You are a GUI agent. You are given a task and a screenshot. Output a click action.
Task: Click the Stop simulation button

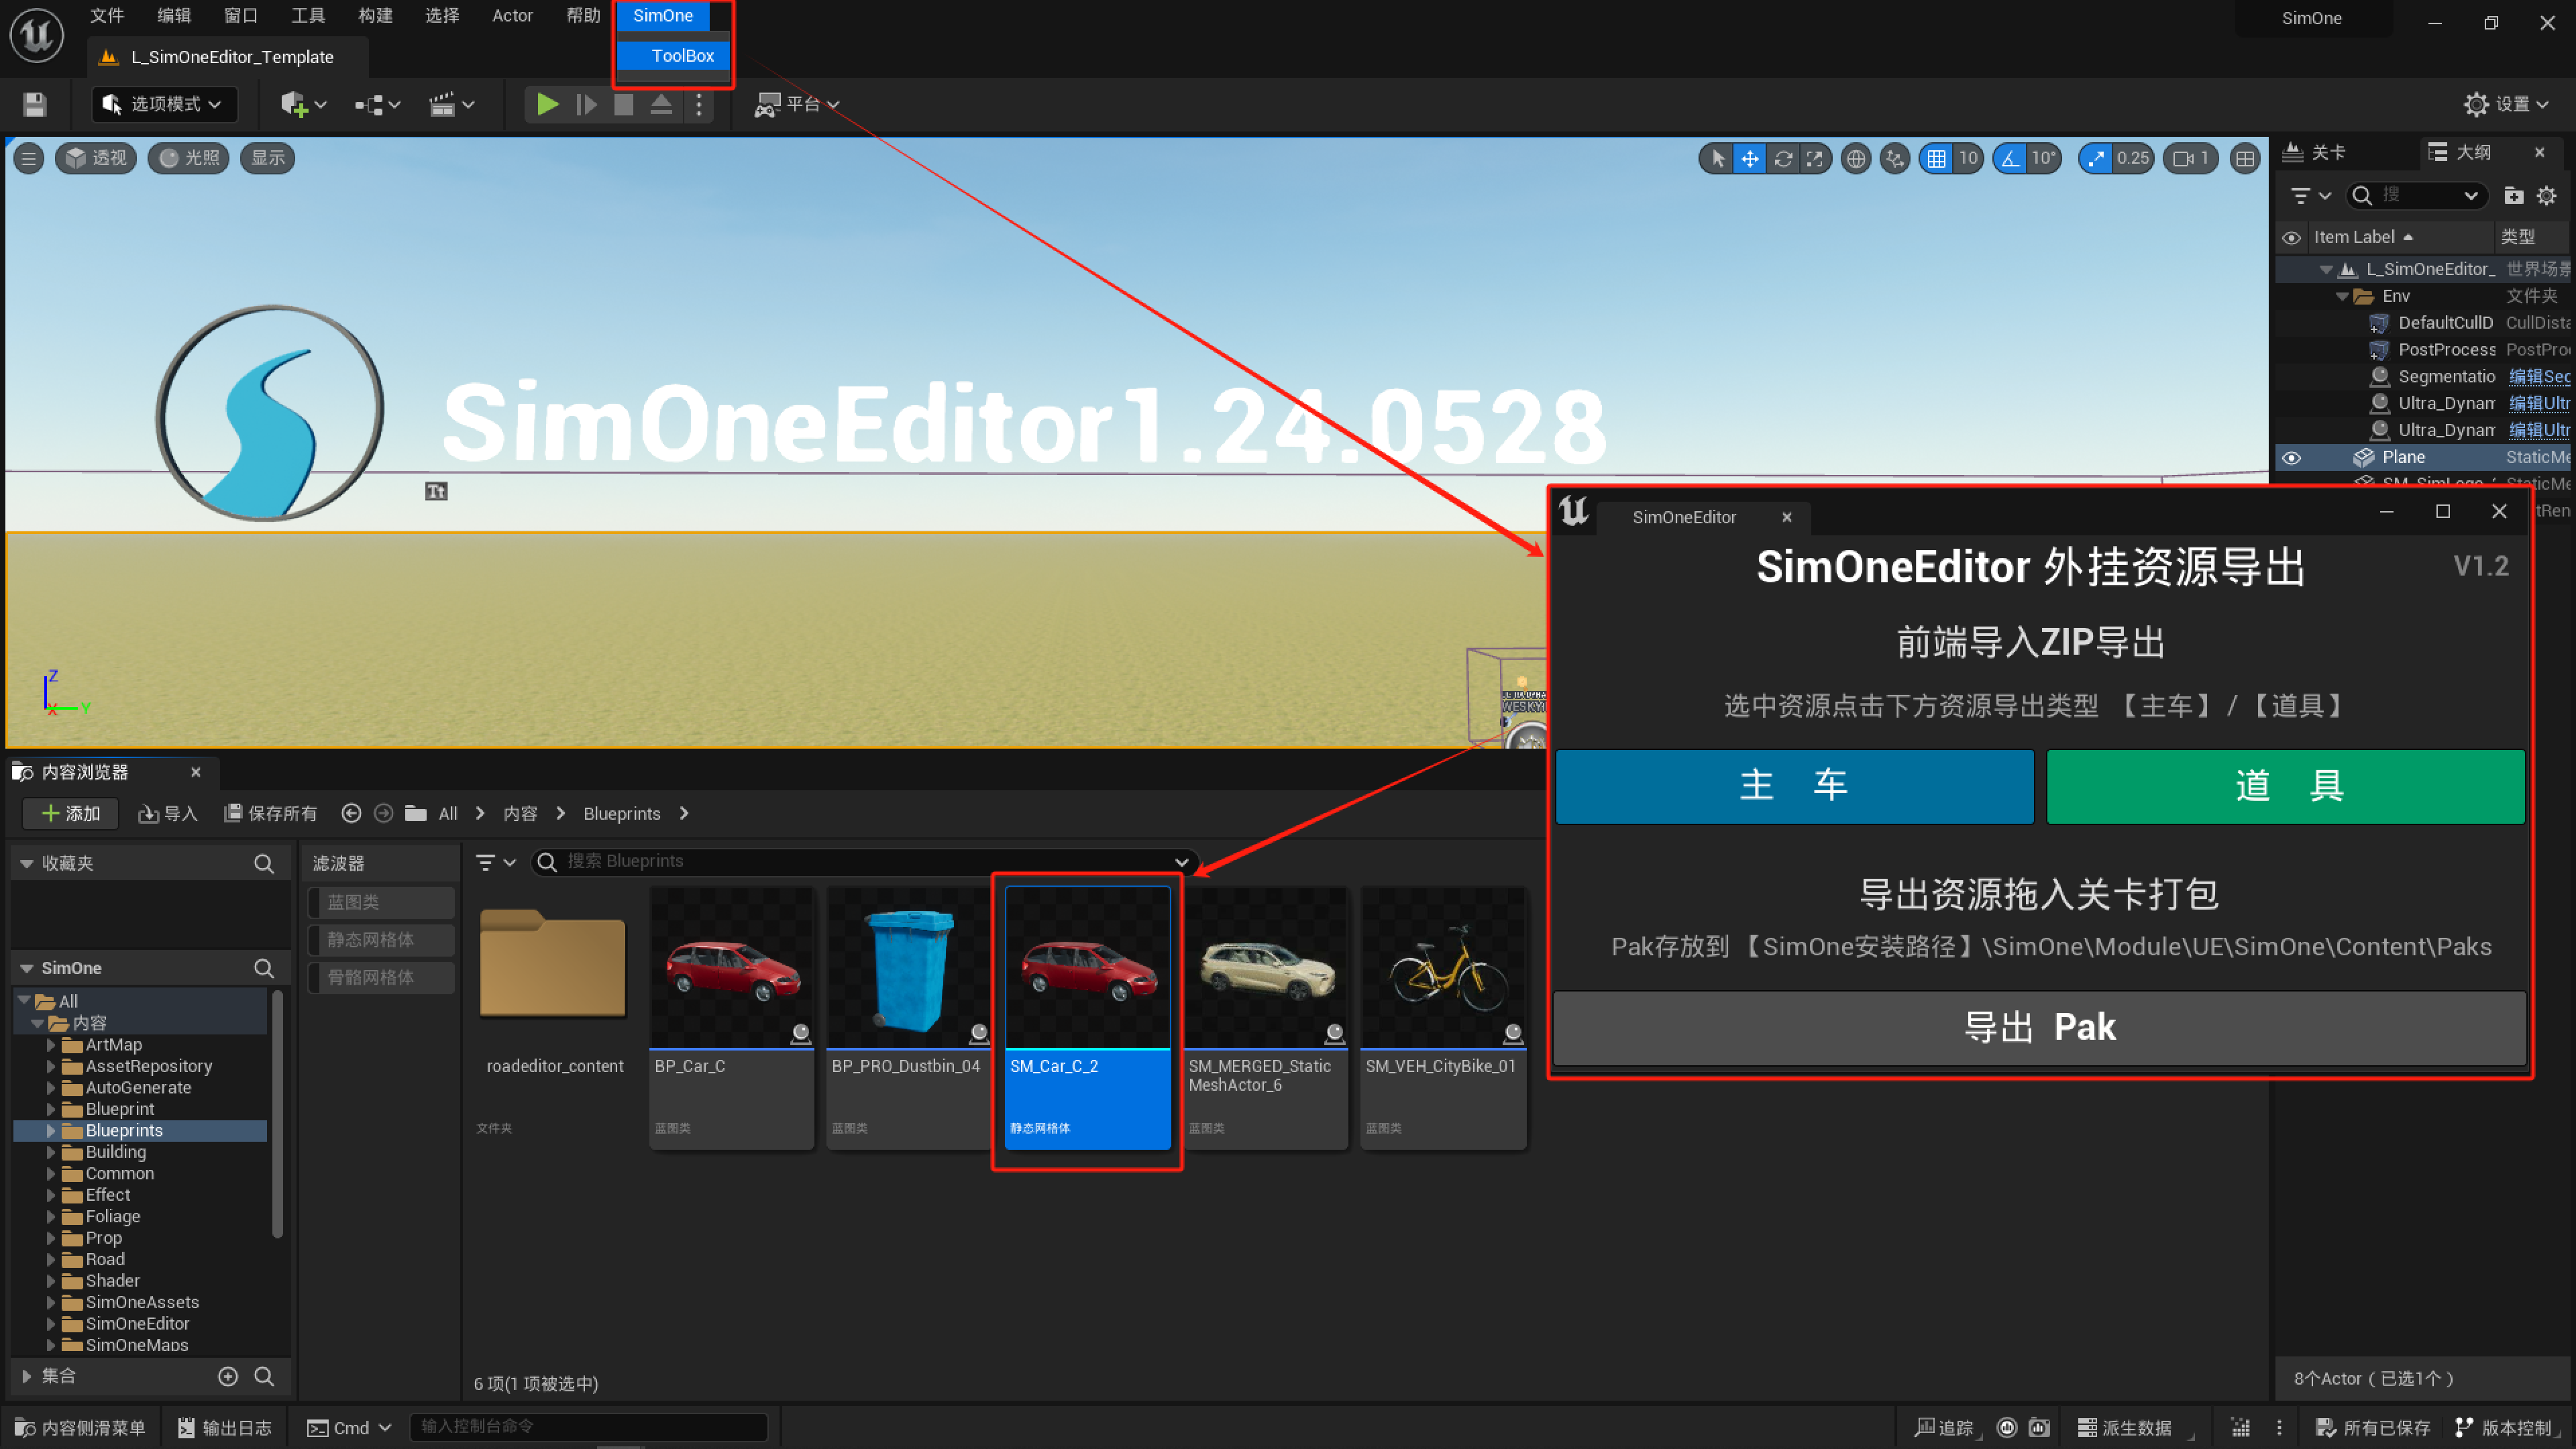tap(623, 104)
